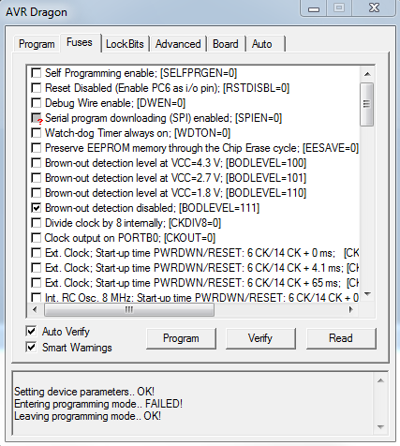Check Reset Disabled RSTDISBL fuse
Image resolution: width=400 pixels, height=446 pixels.
(37, 88)
